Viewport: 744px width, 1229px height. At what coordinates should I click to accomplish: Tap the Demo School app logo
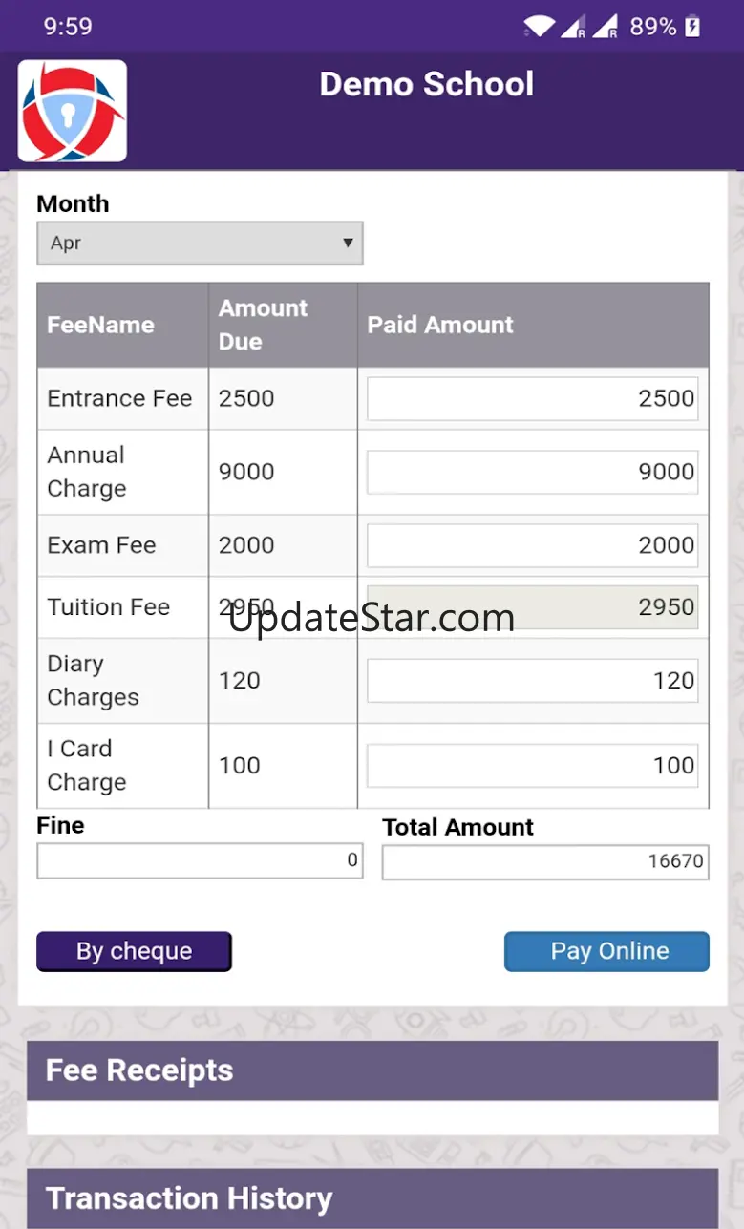[73, 111]
